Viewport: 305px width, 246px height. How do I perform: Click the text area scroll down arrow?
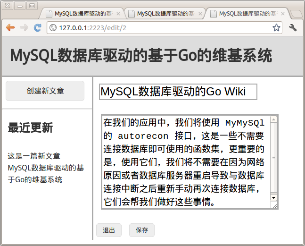pyautogui.click(x=273, y=197)
